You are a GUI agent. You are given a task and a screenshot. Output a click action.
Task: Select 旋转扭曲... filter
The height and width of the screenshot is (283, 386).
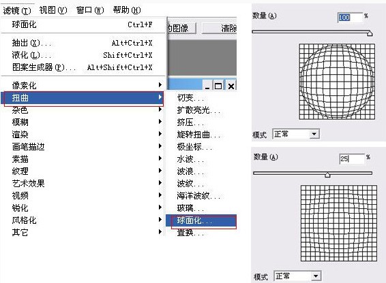tap(201, 135)
